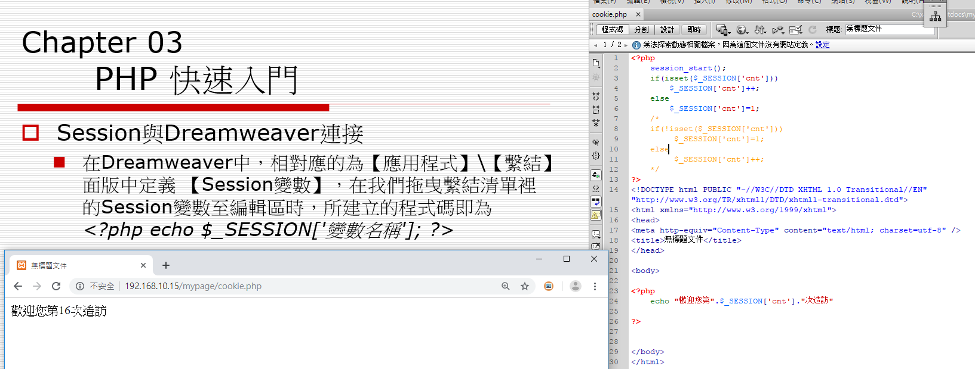975x369 pixels.
Task: Click the Dreamweaver refresh design view icon
Action: click(812, 29)
